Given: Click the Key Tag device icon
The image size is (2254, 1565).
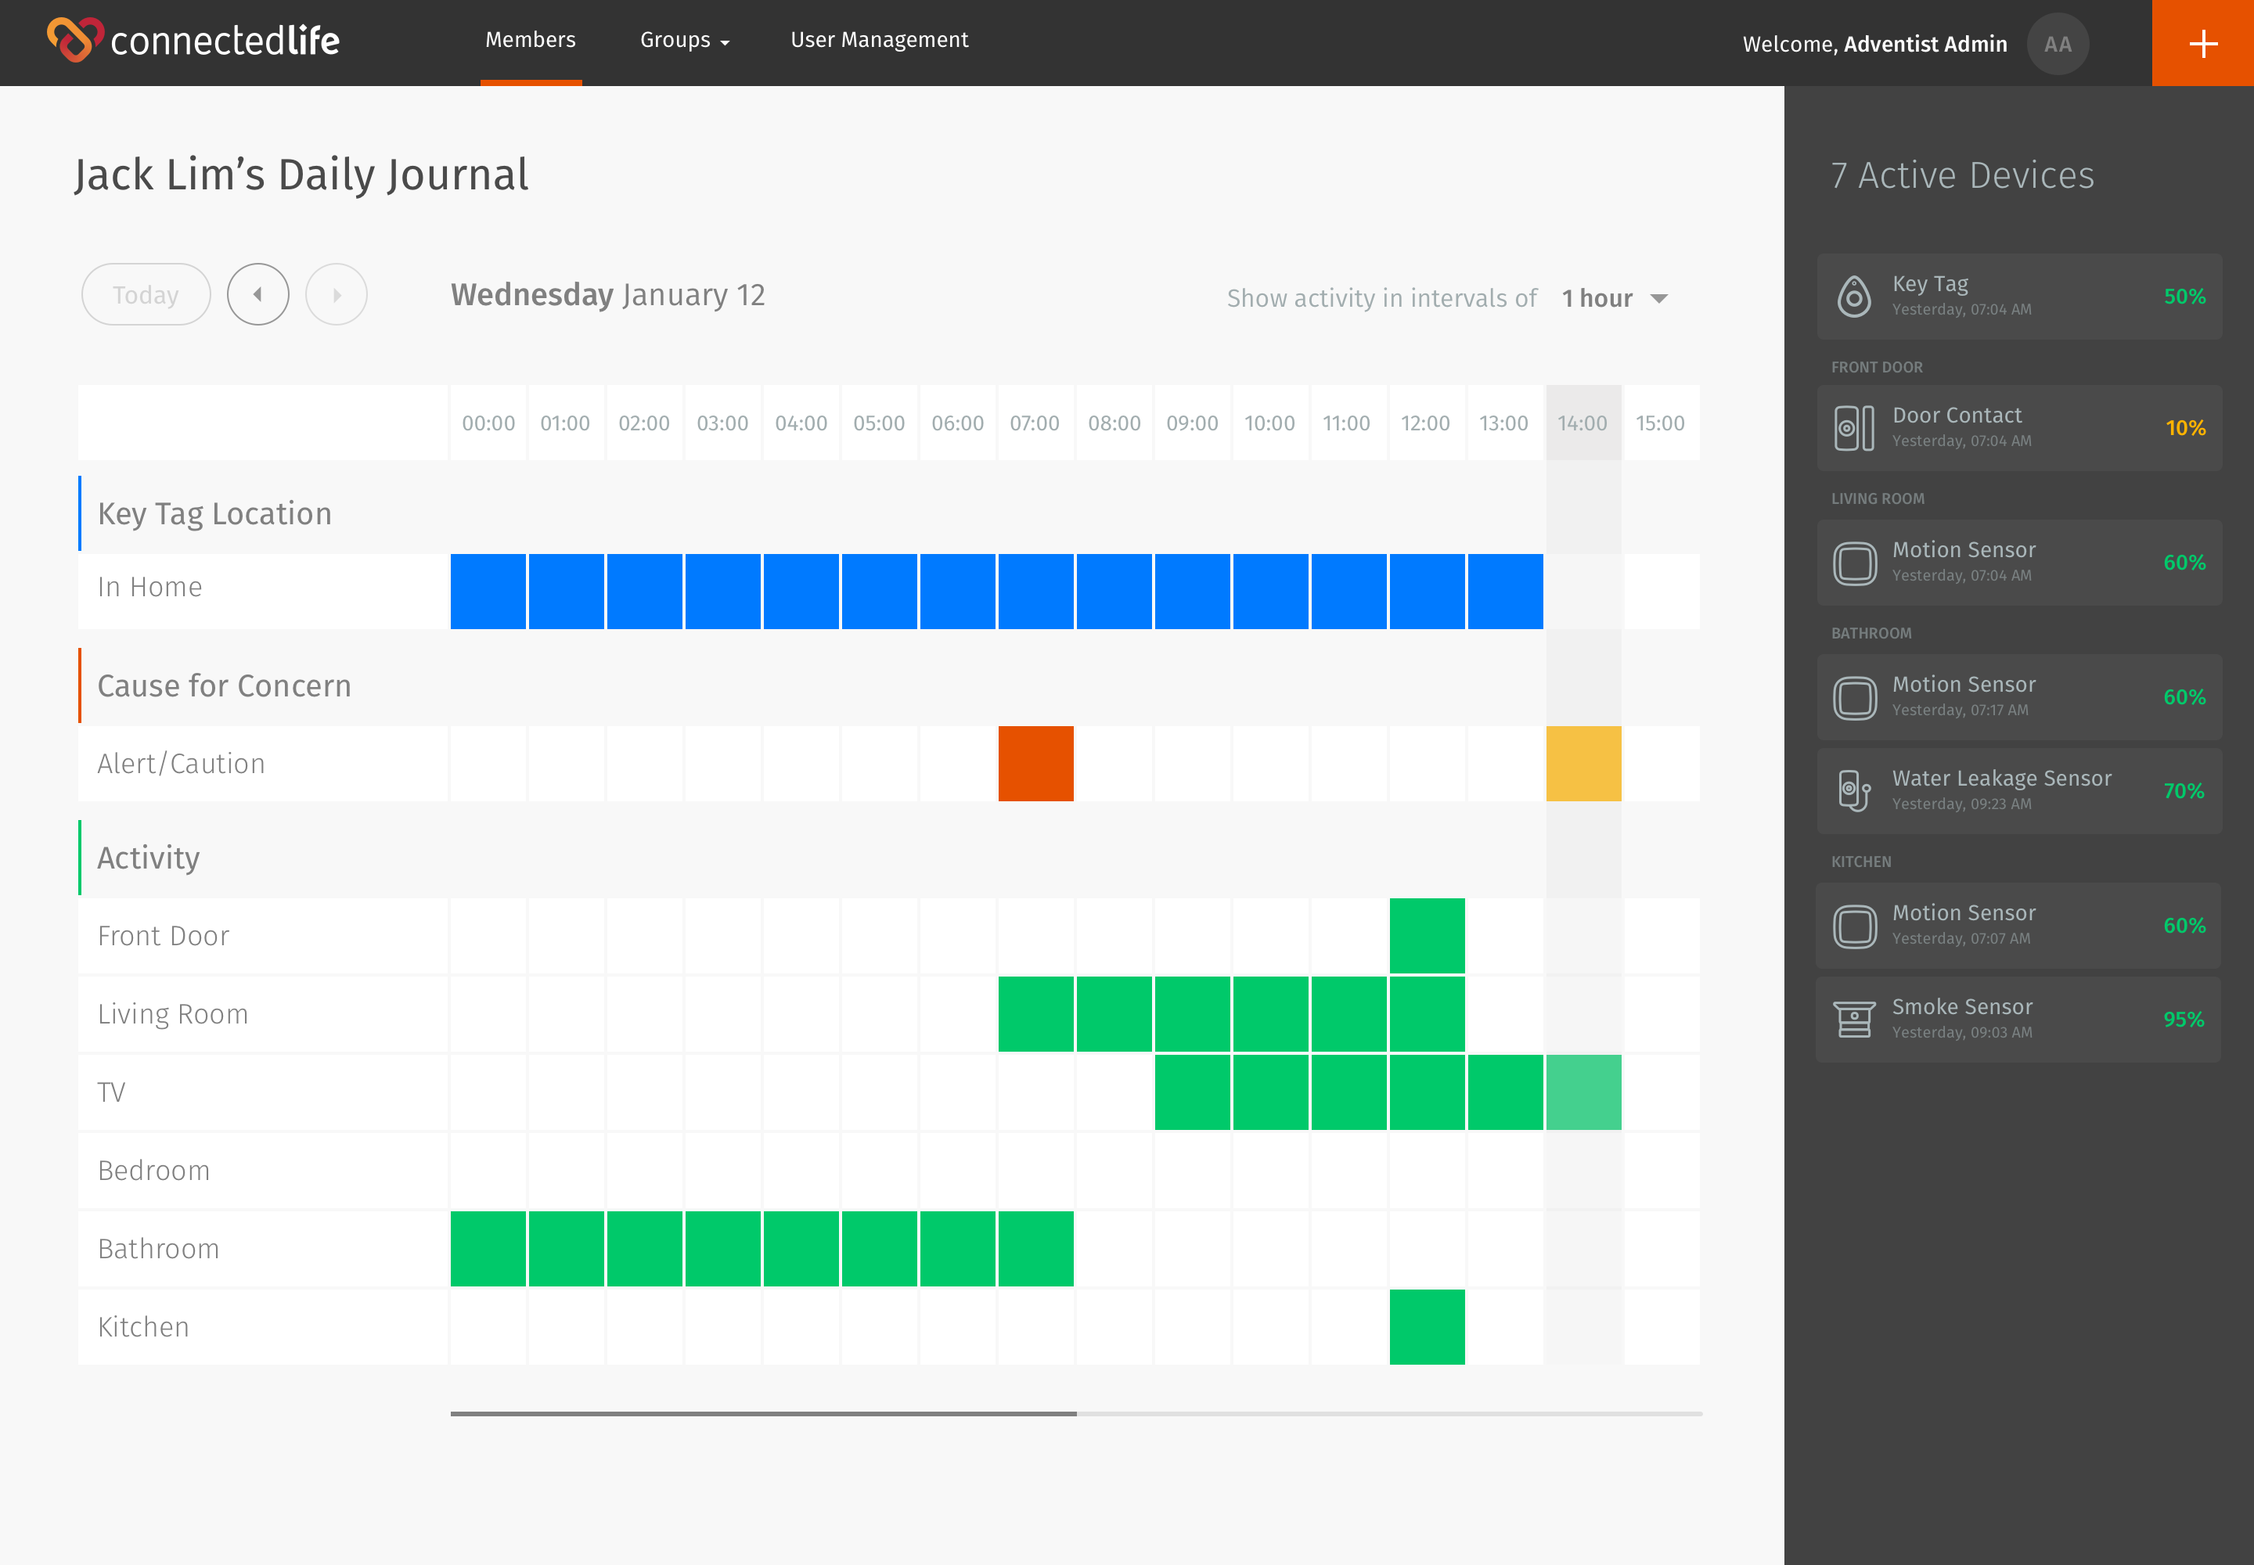Looking at the screenshot, I should click(1854, 296).
